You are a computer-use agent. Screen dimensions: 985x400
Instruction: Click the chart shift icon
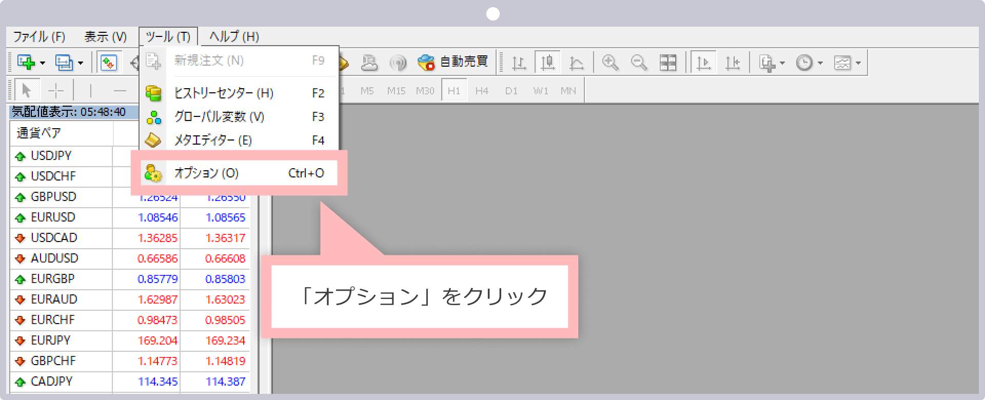point(733,63)
